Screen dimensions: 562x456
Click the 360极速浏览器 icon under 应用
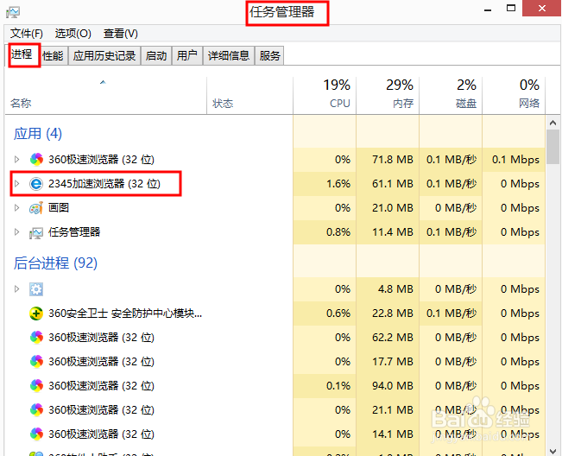(36, 159)
